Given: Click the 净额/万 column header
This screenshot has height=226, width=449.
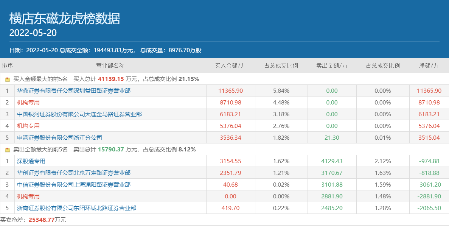Looking at the screenshot, I should coord(429,65).
